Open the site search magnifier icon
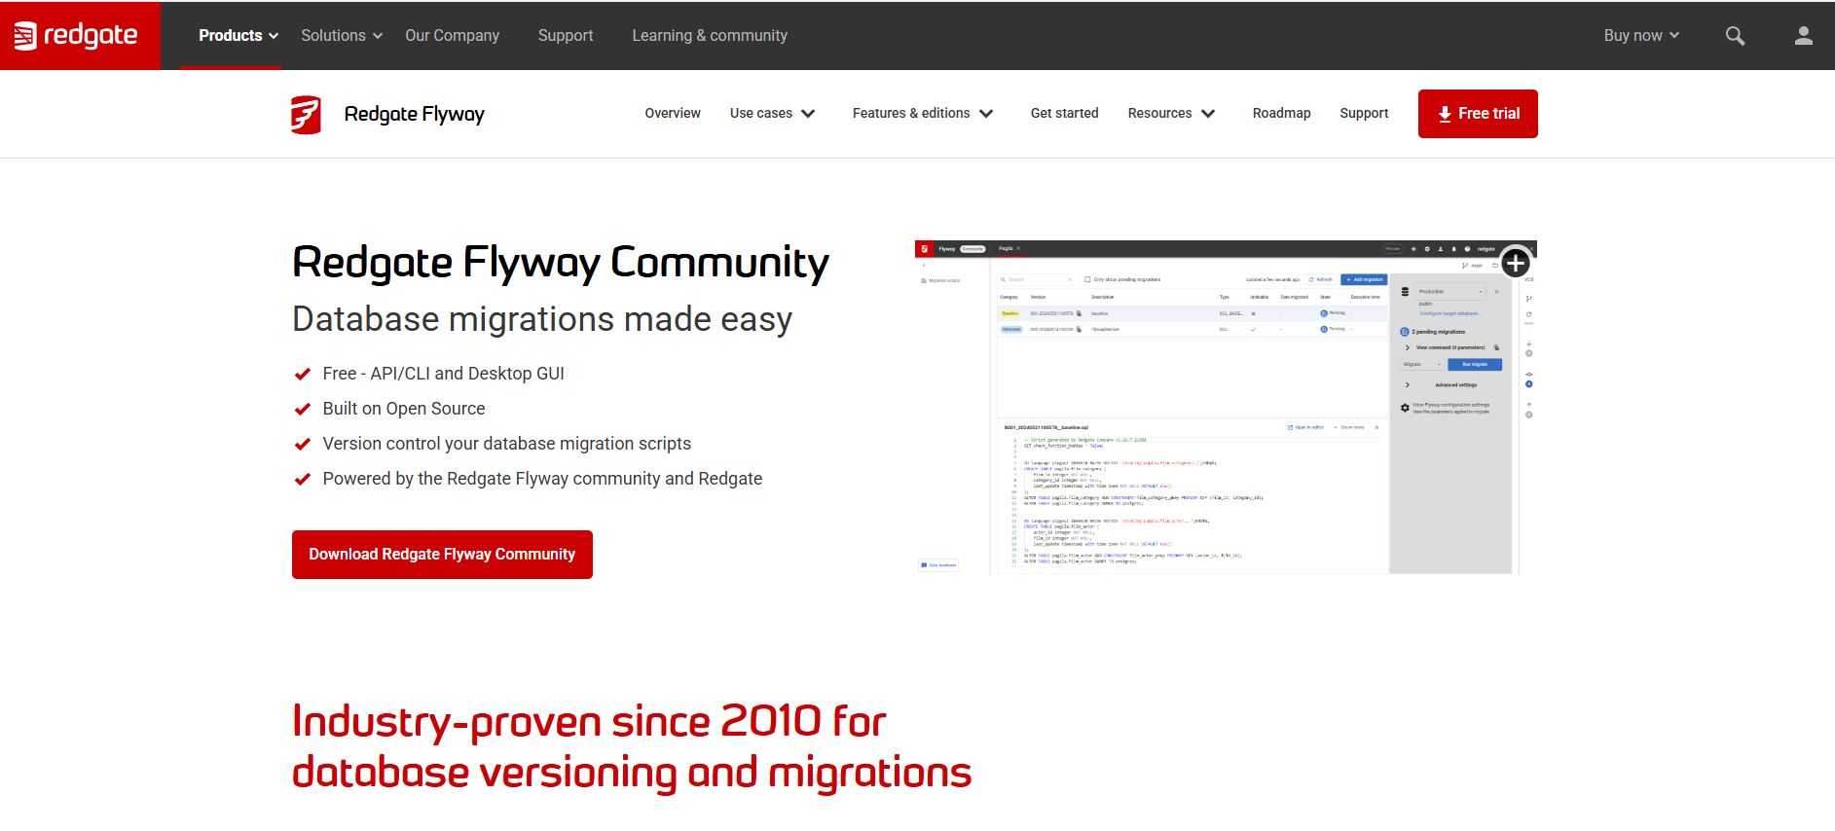 [1735, 36]
